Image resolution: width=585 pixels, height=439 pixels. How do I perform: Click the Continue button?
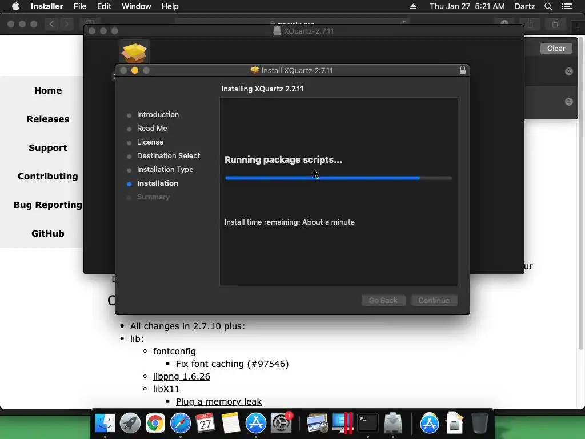434,300
